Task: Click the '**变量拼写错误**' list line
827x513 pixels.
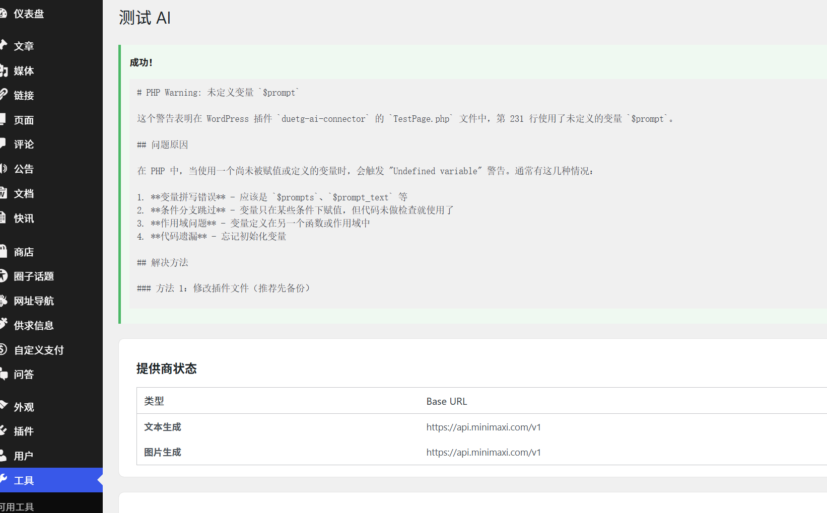Action: point(272,197)
